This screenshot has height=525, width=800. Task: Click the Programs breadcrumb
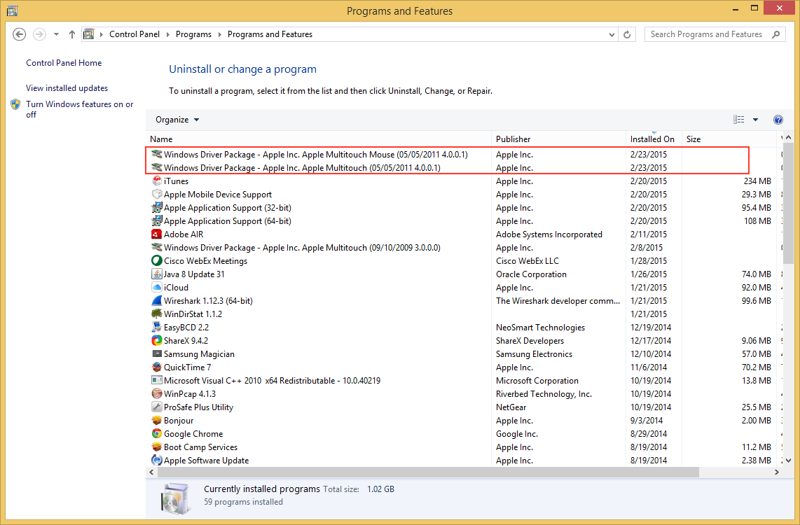[193, 34]
